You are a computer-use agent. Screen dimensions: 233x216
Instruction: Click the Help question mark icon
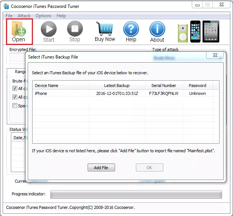pos(131,29)
